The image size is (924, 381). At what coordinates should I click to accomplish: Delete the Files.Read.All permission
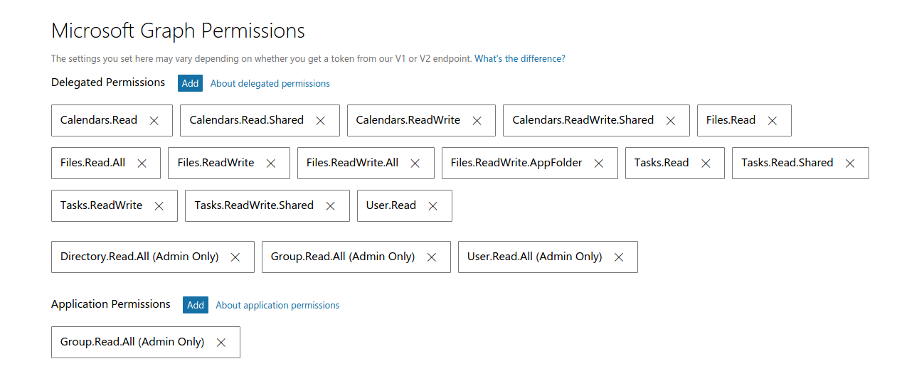click(x=142, y=163)
